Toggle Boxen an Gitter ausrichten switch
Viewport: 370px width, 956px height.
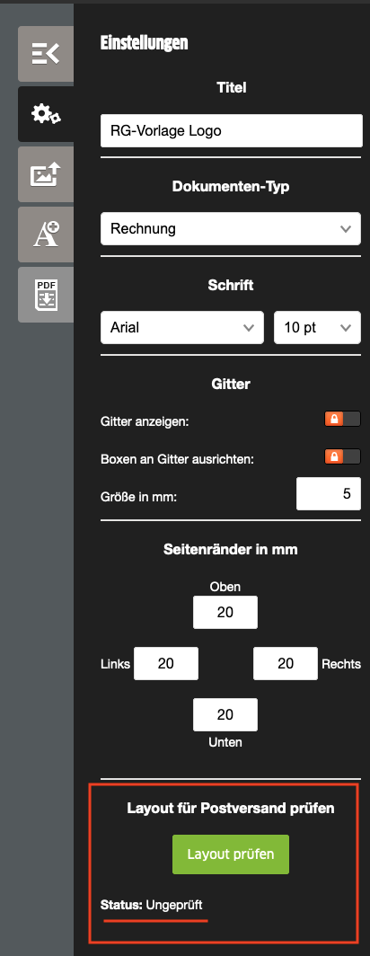pyautogui.click(x=342, y=456)
